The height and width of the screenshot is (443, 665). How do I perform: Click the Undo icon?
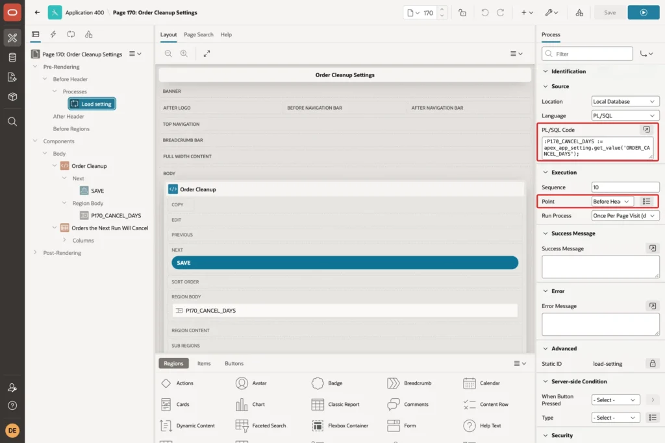pos(484,13)
